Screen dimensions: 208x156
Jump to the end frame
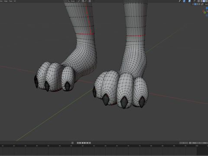click(90, 143)
